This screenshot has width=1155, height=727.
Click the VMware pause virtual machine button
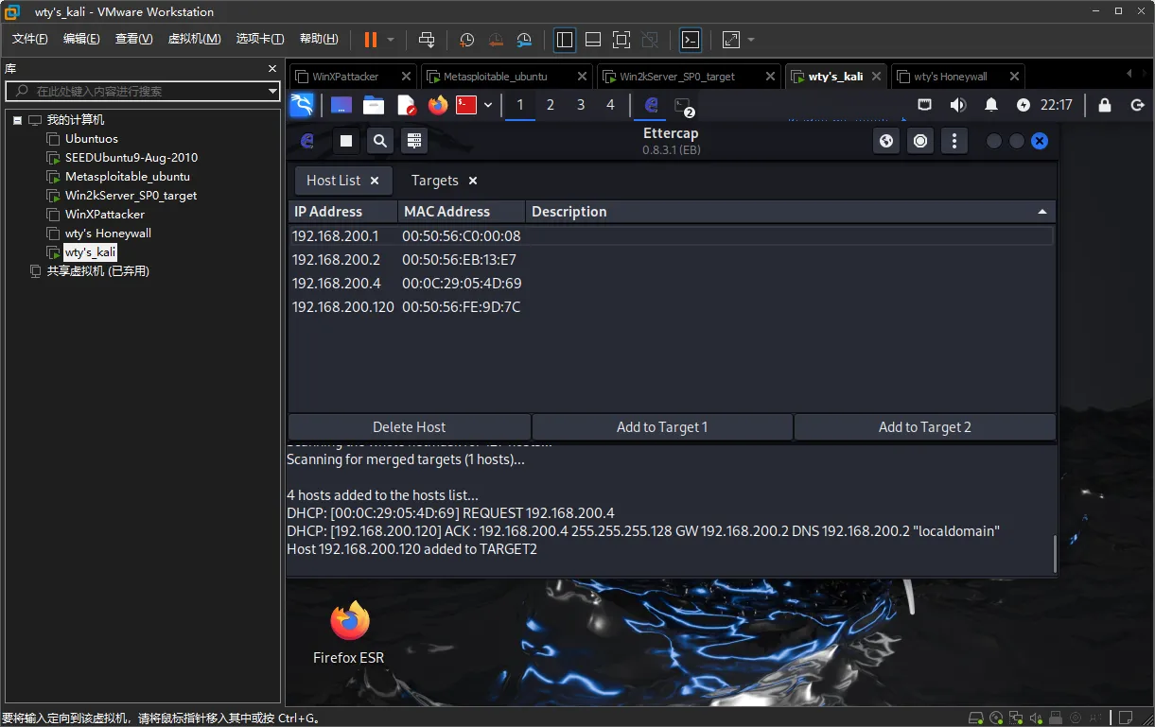(x=371, y=40)
